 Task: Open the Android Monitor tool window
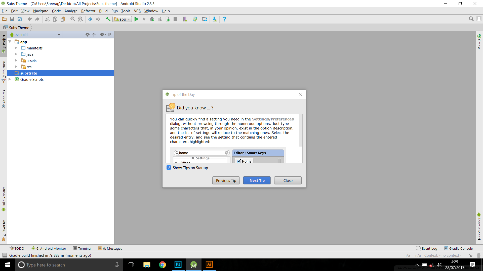49,248
